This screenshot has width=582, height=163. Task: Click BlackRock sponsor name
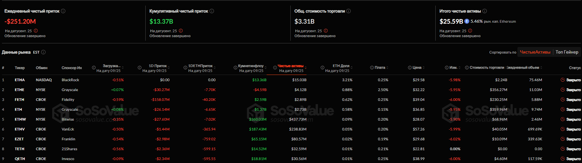click(x=71, y=80)
